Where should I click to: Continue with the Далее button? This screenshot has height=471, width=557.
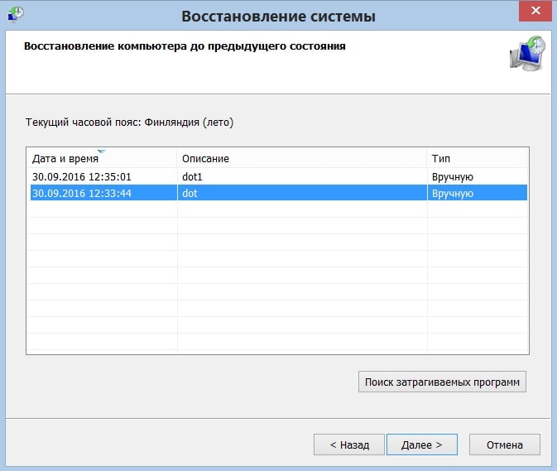[x=421, y=445]
